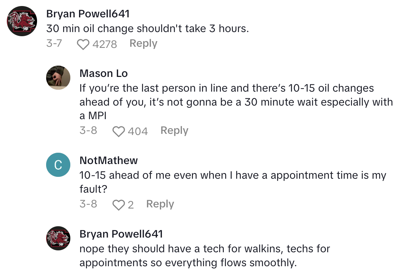The image size is (403, 273).
Task: Select the '30 min oil change' comment text
Action: coord(147,28)
